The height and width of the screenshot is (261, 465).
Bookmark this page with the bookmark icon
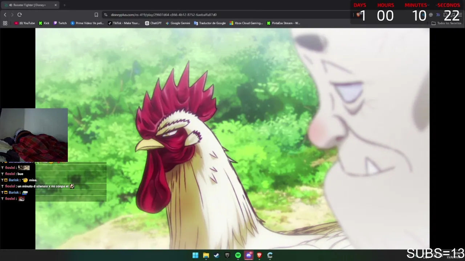pos(96,15)
